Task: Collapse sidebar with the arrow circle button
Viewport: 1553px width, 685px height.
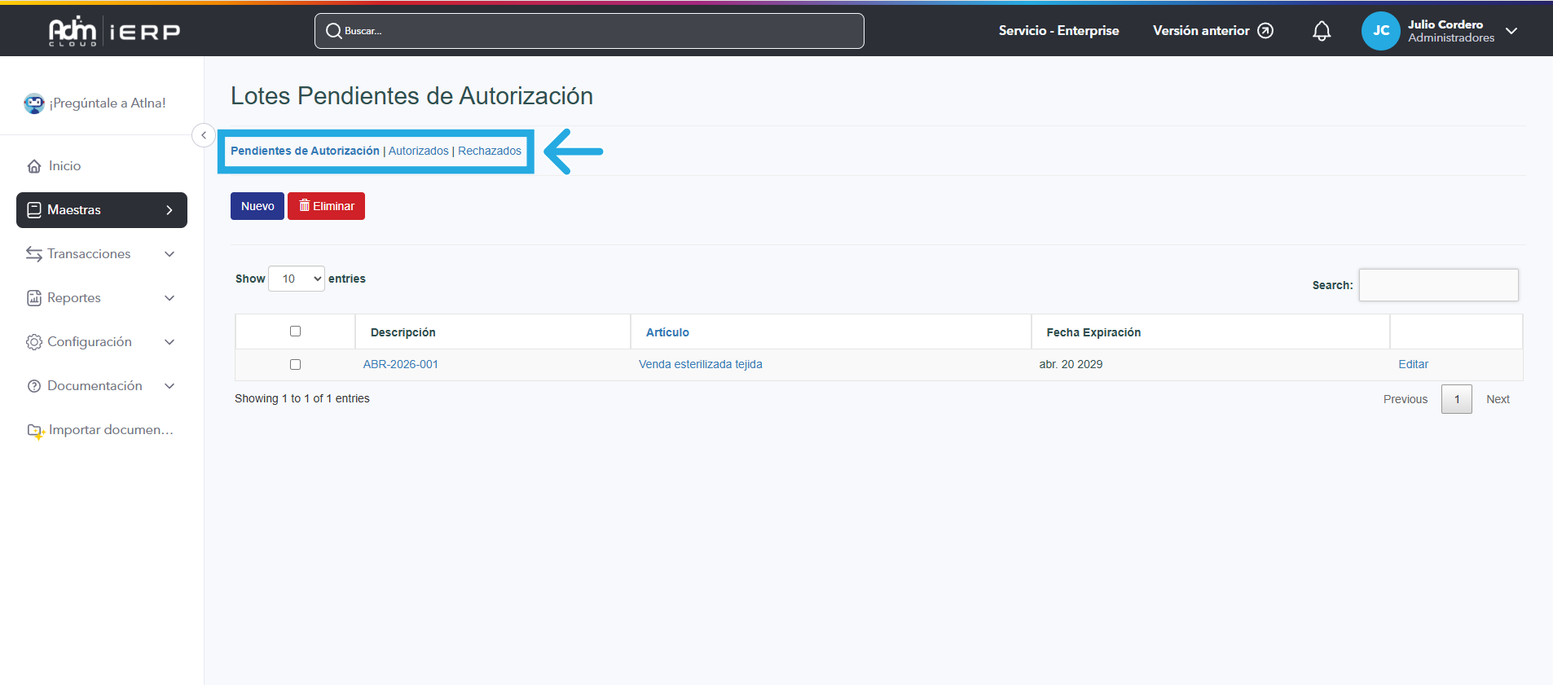Action: click(204, 135)
